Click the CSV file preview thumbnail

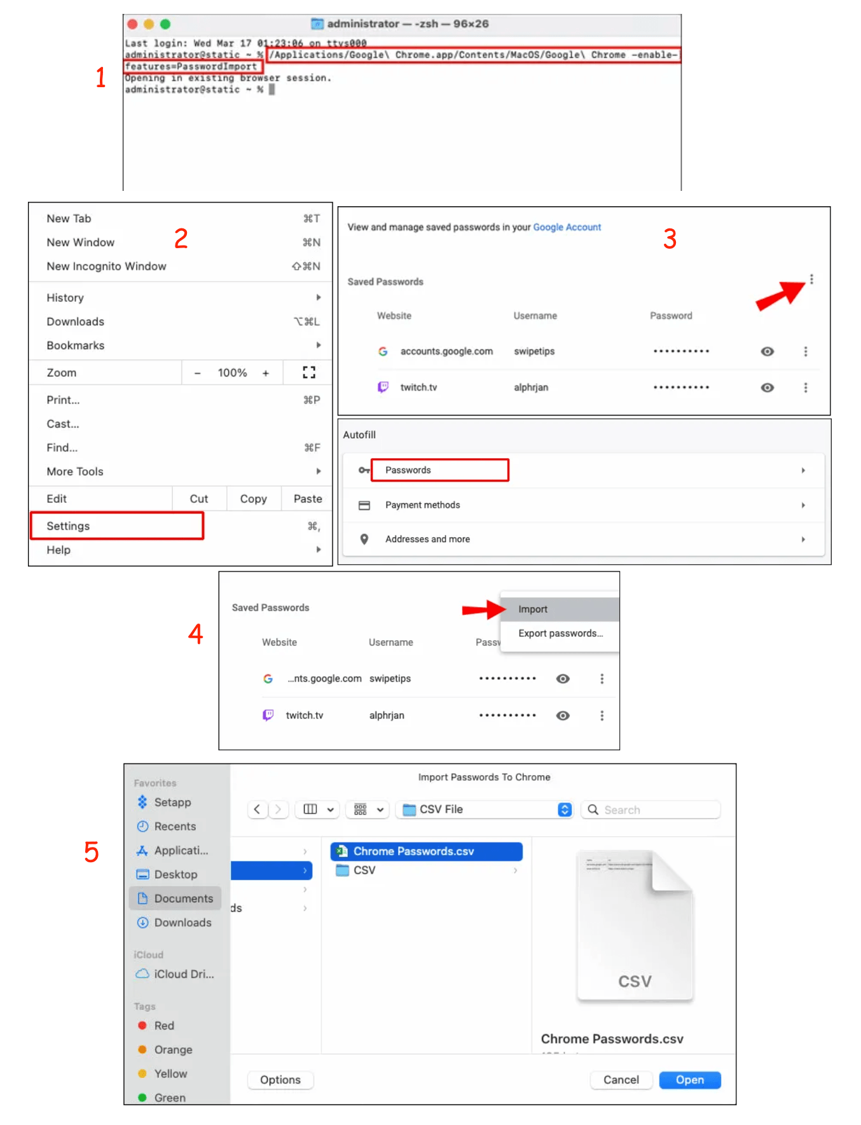coord(635,926)
